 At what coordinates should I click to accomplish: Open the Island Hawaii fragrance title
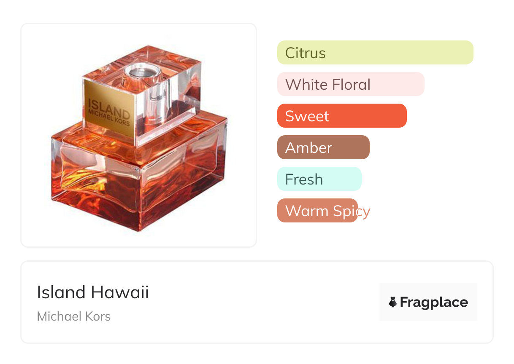click(93, 292)
